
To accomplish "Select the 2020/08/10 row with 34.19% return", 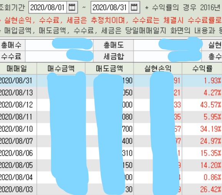I will tap(111, 129).
